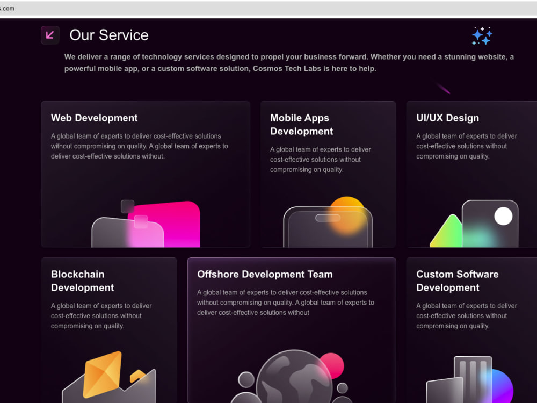Click the green triangle image illustration in UI/UX Design
Viewport: 537px width, 403px height.
474,224
